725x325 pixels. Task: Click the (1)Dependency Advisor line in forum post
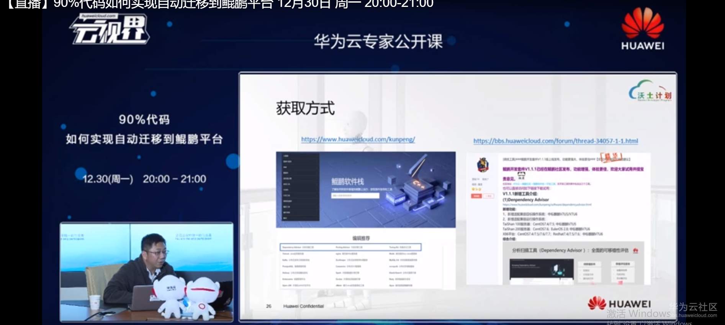click(525, 200)
